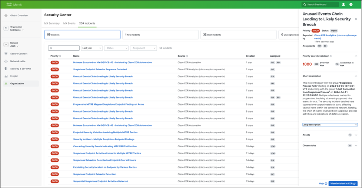The image size is (362, 188).
Task: Click the Priority column header
Action: (54, 56)
